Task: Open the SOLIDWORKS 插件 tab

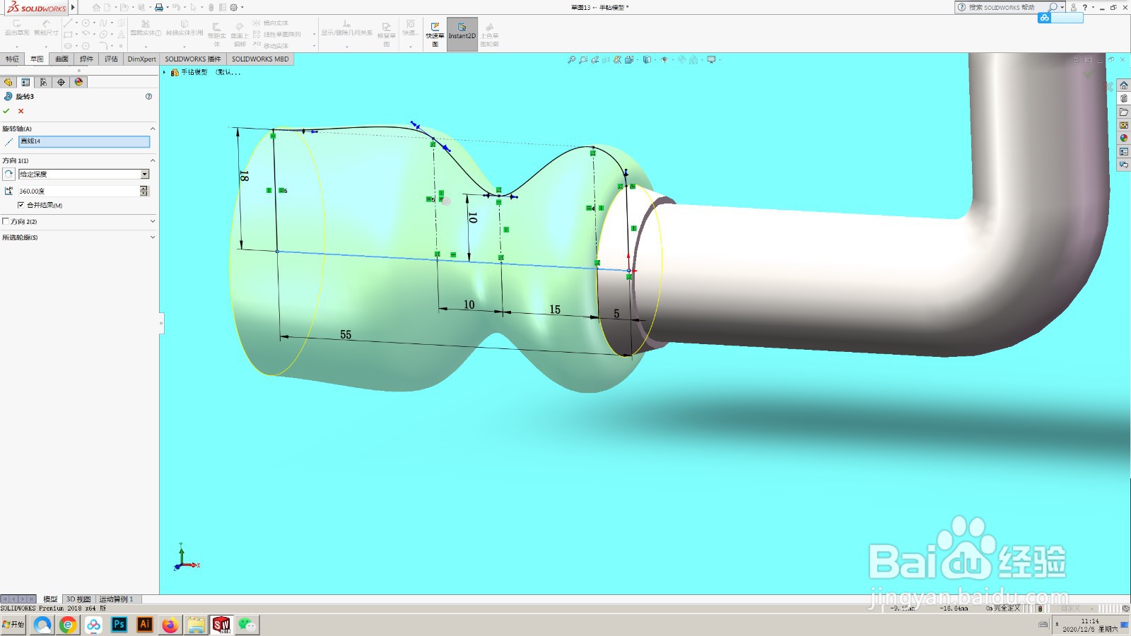Action: (x=193, y=59)
